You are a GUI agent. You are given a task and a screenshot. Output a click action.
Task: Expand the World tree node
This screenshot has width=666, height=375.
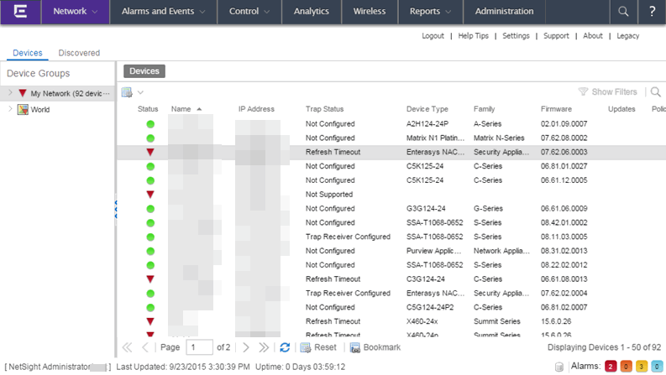click(x=10, y=109)
